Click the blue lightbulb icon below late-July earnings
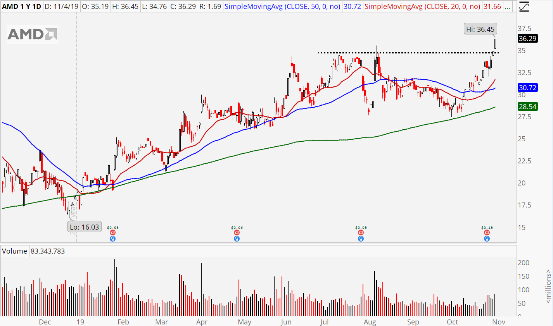Image resolution: width=553 pixels, height=326 pixels. 361,239
